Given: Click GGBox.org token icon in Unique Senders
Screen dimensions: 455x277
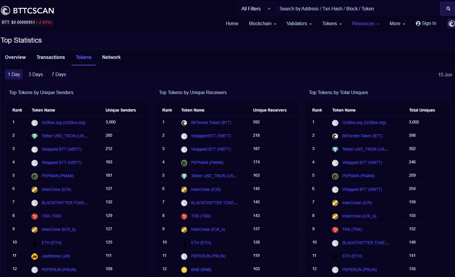Looking at the screenshot, I should tap(35, 123).
